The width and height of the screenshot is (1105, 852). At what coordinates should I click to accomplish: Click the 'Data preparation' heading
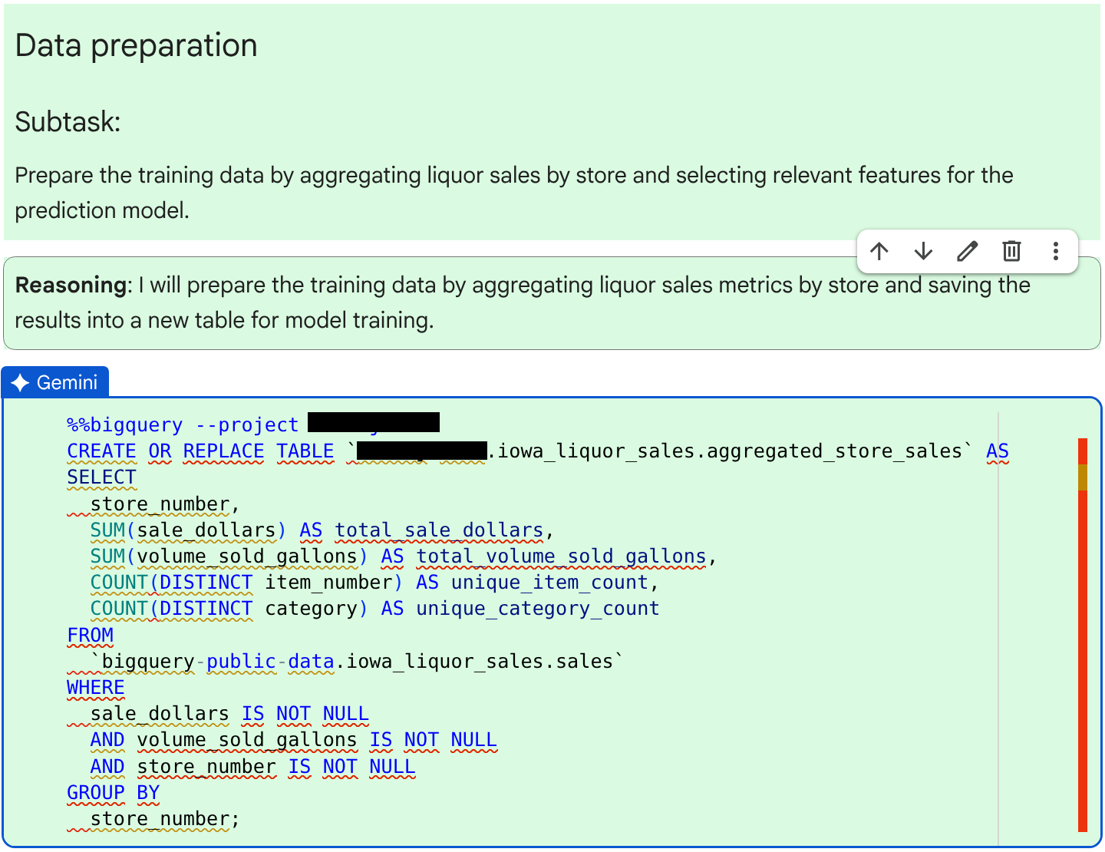click(136, 45)
